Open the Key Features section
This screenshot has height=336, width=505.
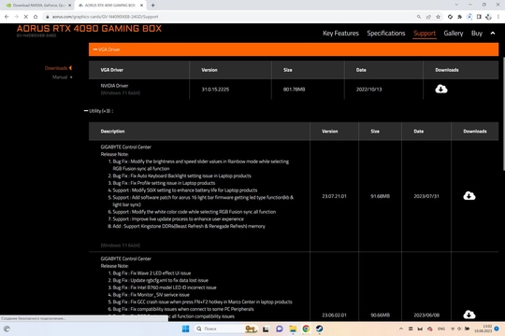pyautogui.click(x=340, y=33)
